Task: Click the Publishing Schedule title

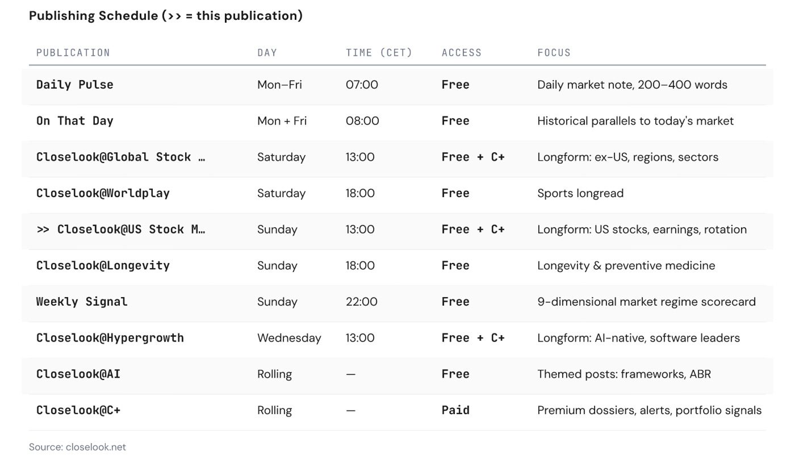Action: (x=166, y=15)
